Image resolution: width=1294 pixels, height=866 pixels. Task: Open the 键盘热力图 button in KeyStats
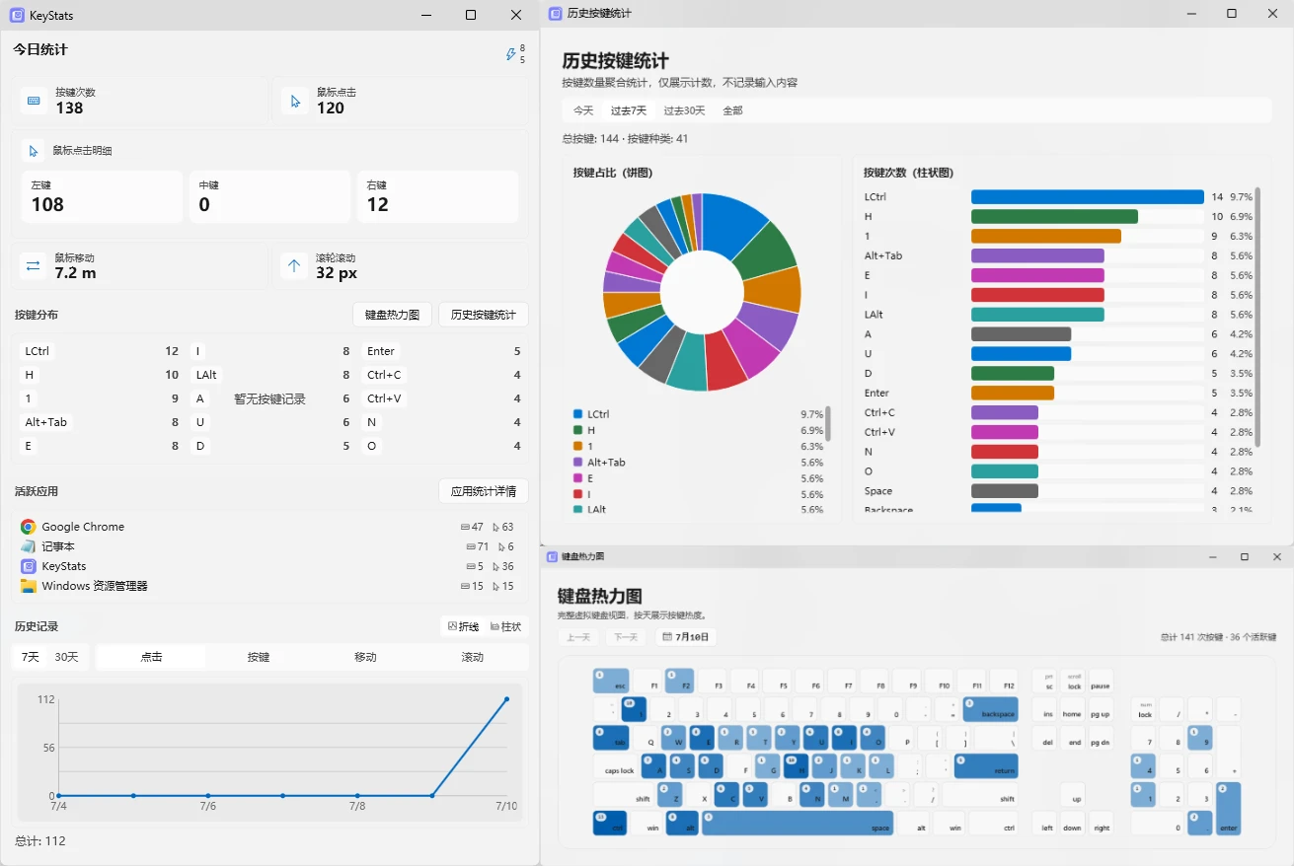[x=392, y=315]
